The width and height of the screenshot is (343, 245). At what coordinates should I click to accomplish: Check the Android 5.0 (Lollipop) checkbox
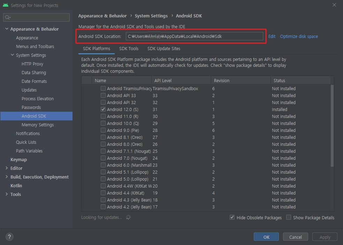click(x=103, y=179)
